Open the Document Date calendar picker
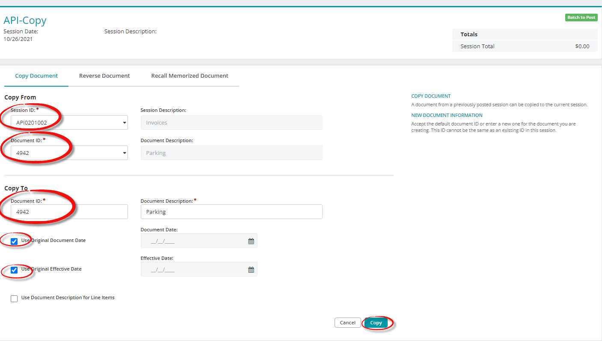 click(x=251, y=241)
